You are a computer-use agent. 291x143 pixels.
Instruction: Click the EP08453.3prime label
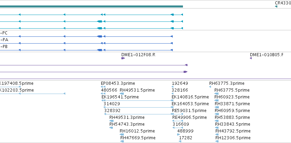(118, 83)
